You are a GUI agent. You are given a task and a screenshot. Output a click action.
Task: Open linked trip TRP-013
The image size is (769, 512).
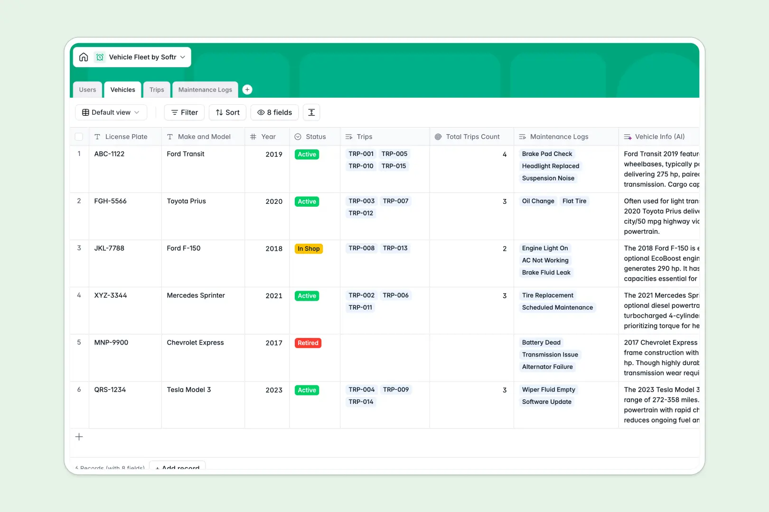click(395, 248)
